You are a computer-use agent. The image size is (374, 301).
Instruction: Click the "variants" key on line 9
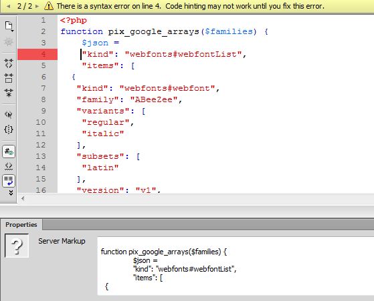[103, 111]
